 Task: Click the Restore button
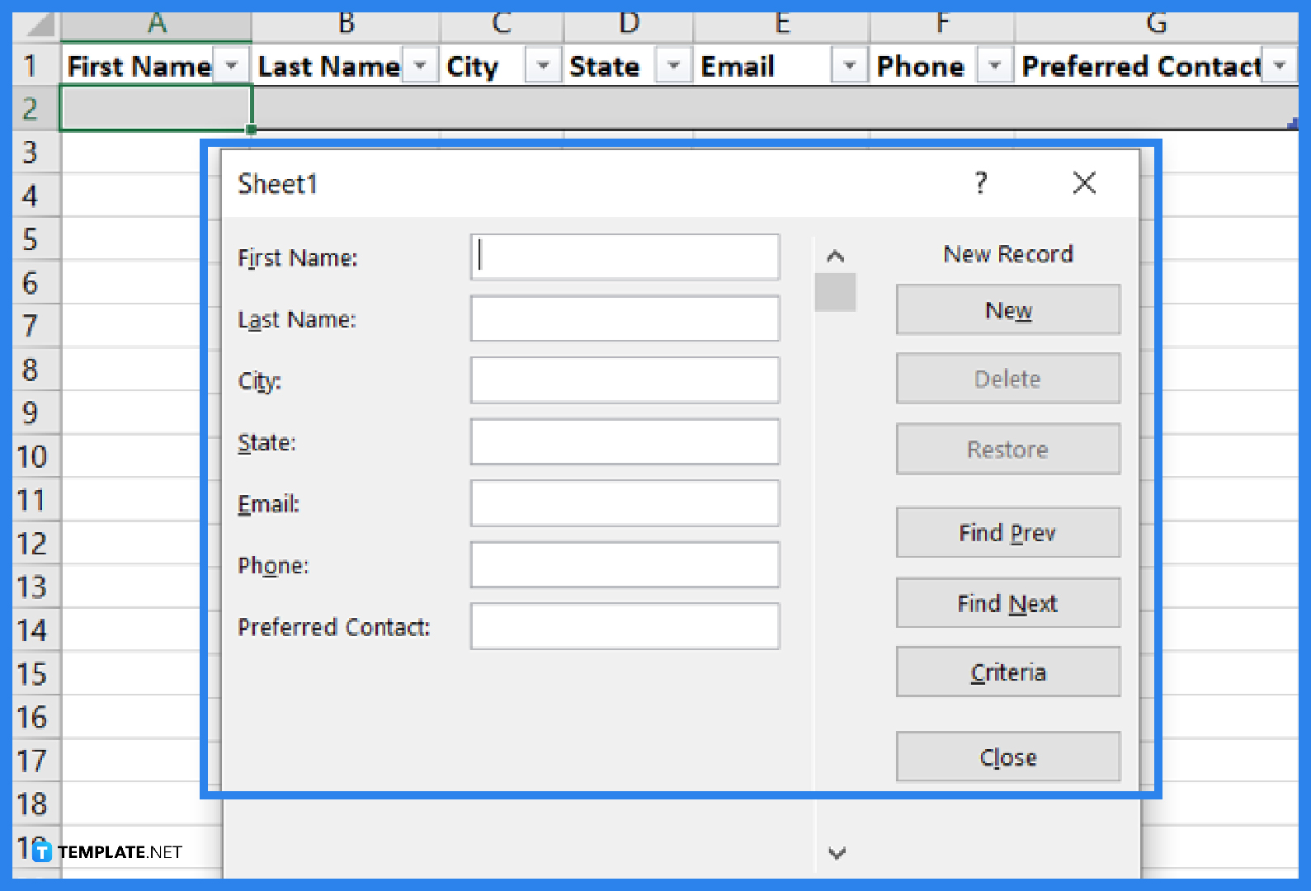click(1008, 450)
